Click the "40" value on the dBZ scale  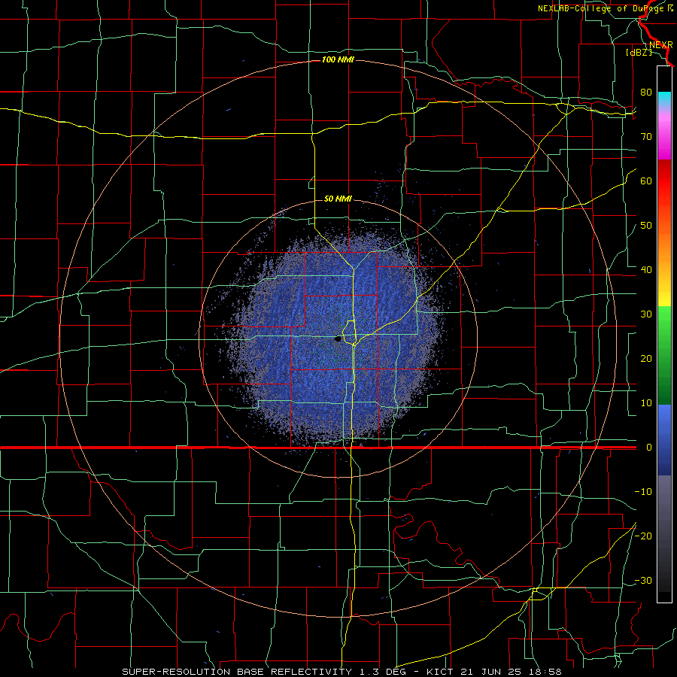pyautogui.click(x=646, y=270)
